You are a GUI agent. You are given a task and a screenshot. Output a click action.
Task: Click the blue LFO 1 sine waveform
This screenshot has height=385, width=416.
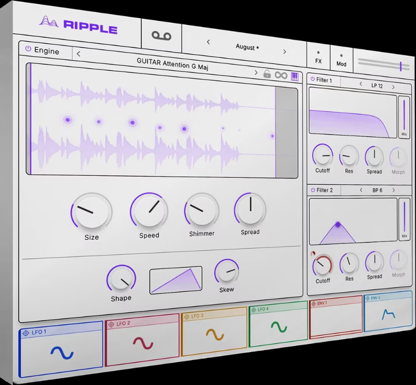pos(62,353)
